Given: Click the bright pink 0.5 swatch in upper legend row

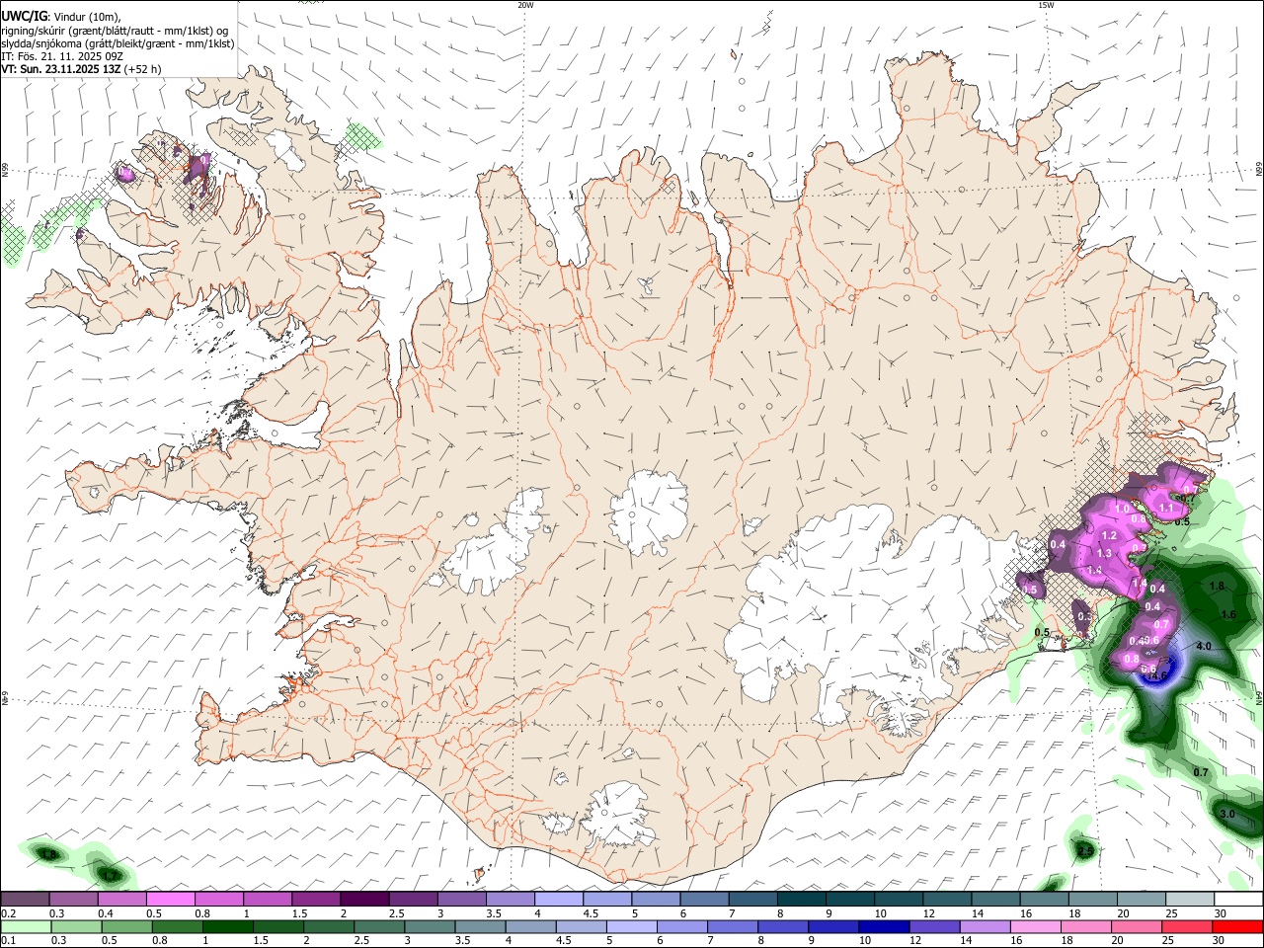Looking at the screenshot, I should pyautogui.click(x=170, y=899).
